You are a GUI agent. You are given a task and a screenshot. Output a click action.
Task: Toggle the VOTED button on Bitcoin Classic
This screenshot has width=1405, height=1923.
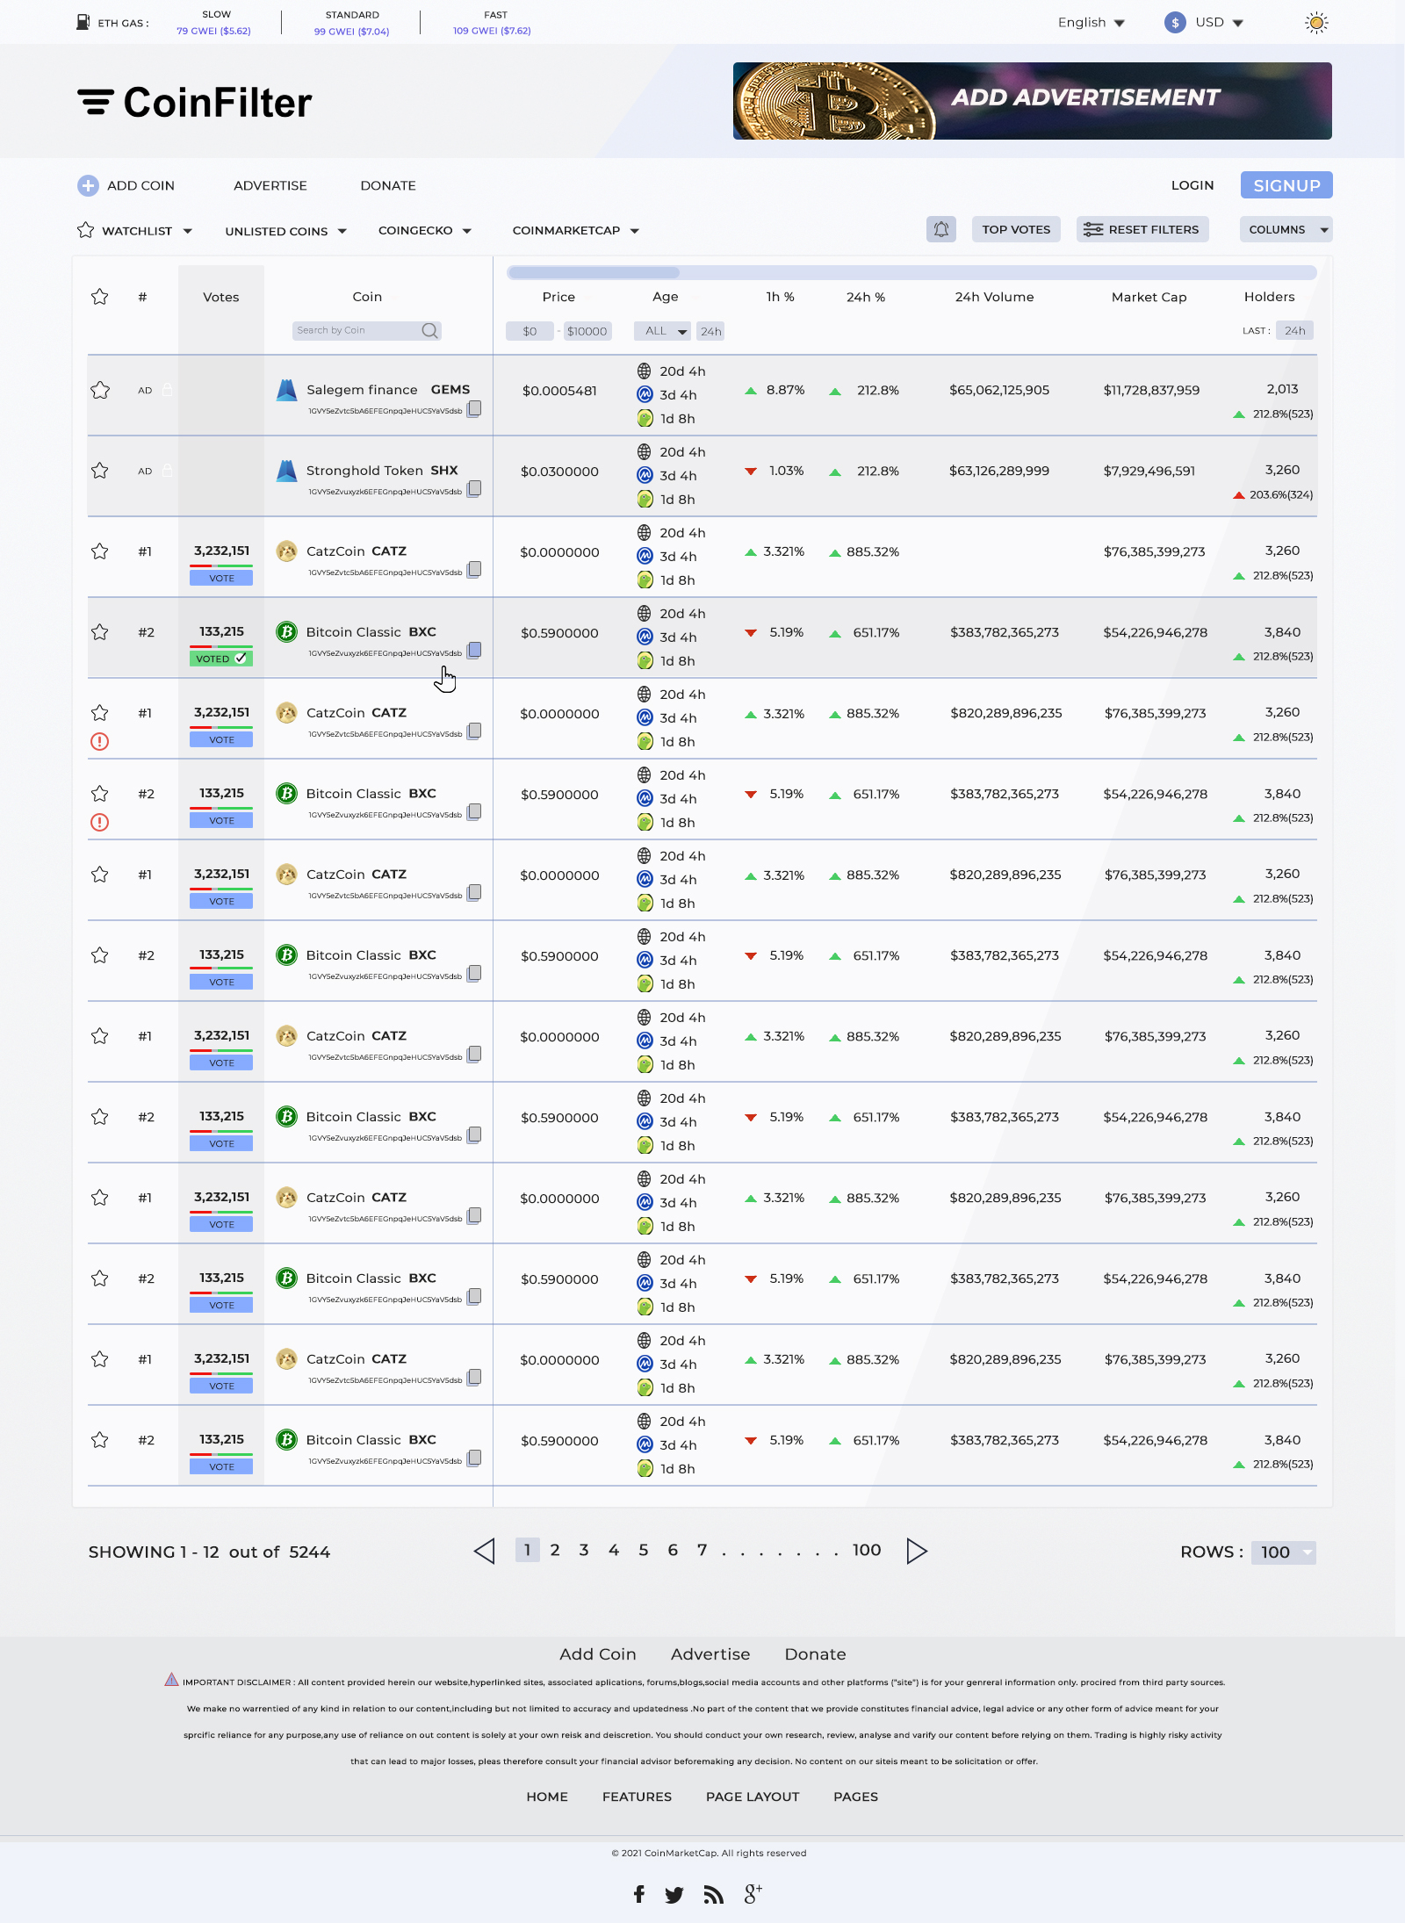pyautogui.click(x=221, y=659)
